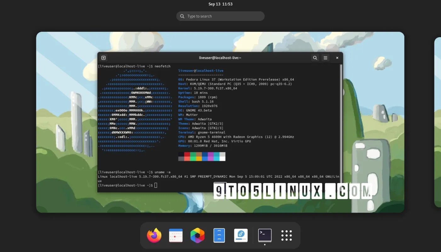441x252 pixels.
Task: Launch GNOME Calendar from the dash
Action: point(176,235)
